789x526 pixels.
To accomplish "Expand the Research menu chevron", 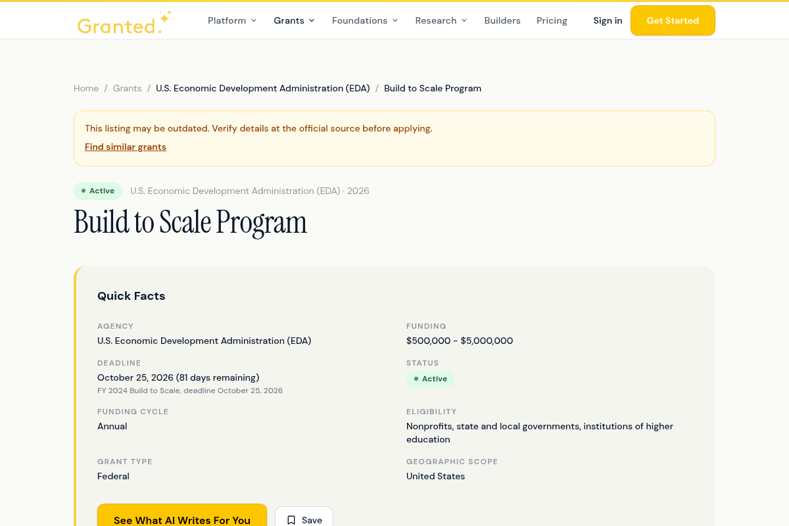I will click(x=464, y=20).
